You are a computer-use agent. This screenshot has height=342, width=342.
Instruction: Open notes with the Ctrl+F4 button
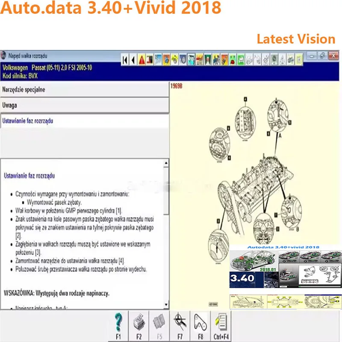[221, 326]
